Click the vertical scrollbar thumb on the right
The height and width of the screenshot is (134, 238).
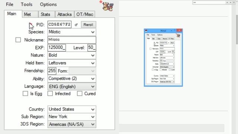click(x=237, y=30)
